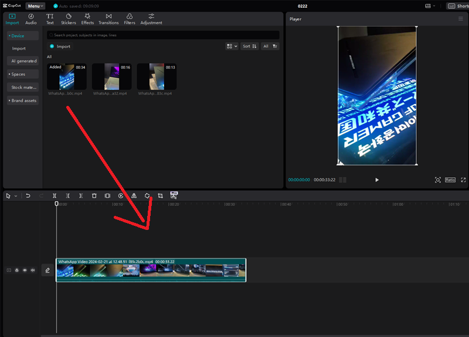Screen dimensions: 469x337
Task: Select the Crop tool in timeline toolbar
Action: (x=160, y=195)
